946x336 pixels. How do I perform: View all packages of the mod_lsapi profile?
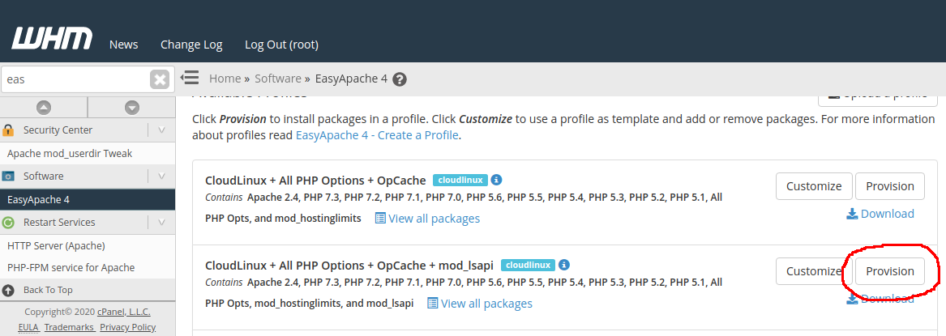480,304
